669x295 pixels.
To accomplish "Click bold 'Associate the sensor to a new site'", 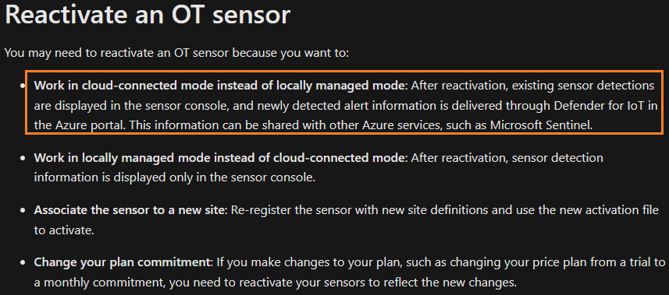I will (130, 210).
